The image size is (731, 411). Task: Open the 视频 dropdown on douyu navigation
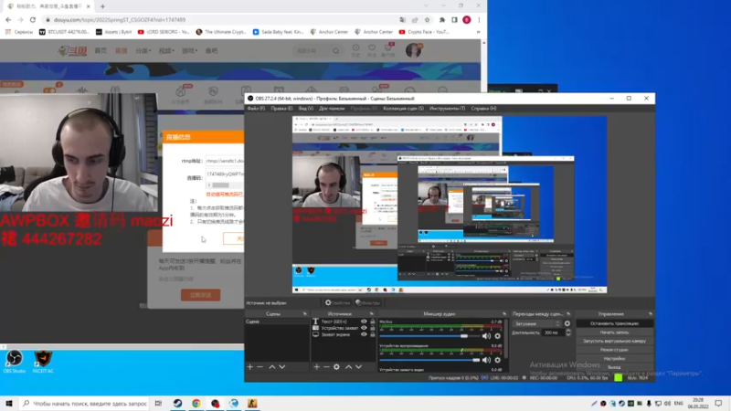[x=166, y=51]
